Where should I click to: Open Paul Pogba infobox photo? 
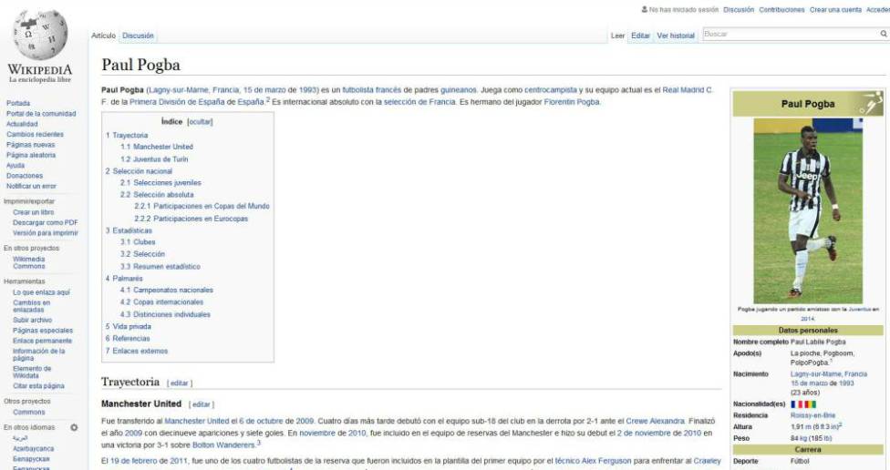807,209
